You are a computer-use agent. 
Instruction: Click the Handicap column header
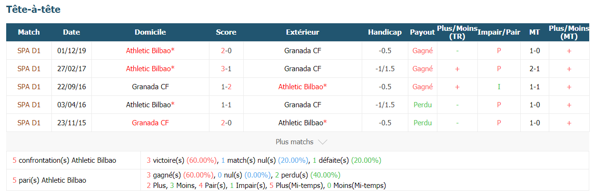pyautogui.click(x=385, y=32)
